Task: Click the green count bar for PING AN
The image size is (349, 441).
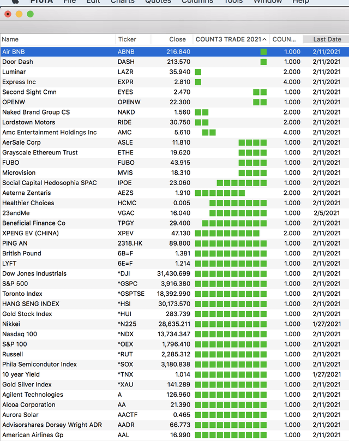Action: [x=231, y=243]
